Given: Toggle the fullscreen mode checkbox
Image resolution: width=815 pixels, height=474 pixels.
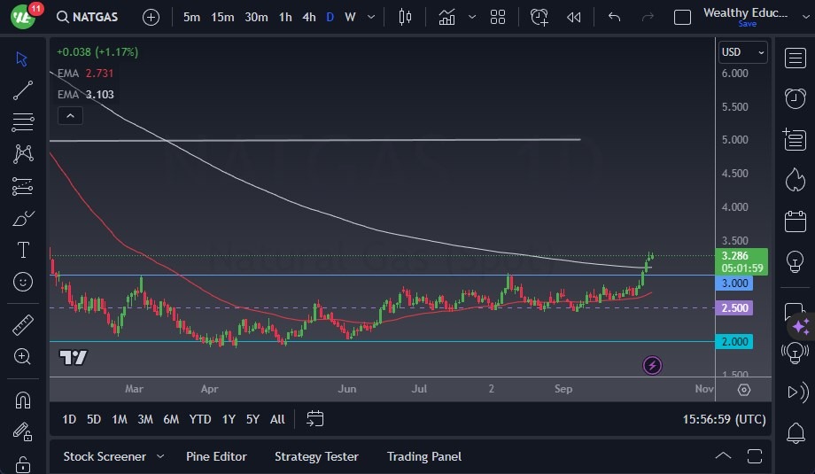Looking at the screenshot, I should pyautogui.click(x=682, y=17).
